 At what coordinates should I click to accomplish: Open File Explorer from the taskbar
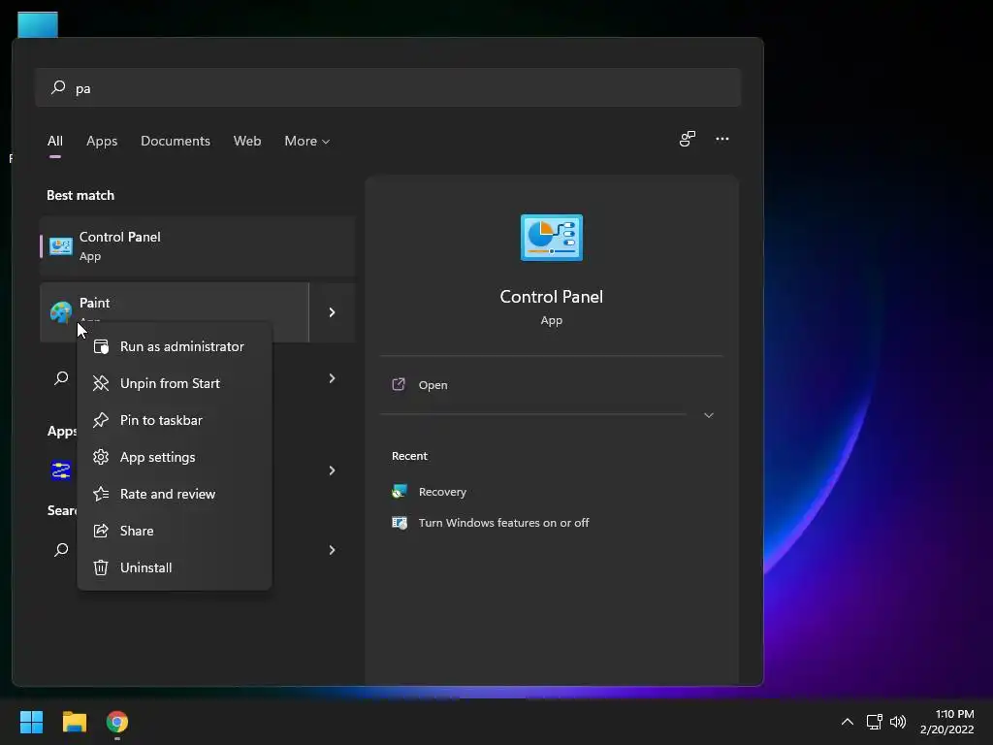click(x=74, y=722)
